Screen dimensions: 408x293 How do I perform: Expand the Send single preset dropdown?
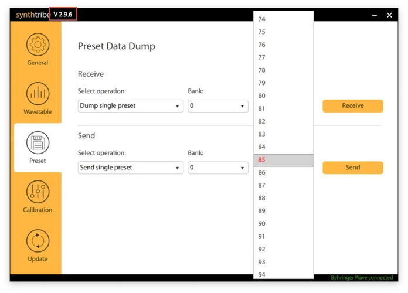(x=131, y=168)
